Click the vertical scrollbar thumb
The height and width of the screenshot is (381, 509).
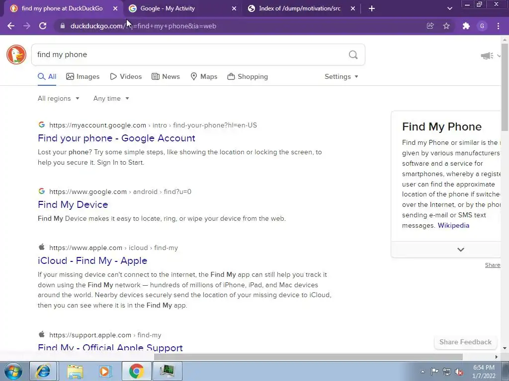coord(505,87)
